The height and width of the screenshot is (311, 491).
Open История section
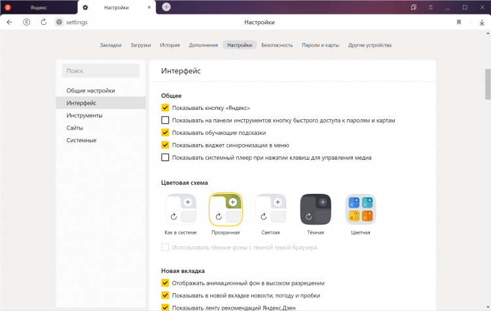click(x=170, y=45)
